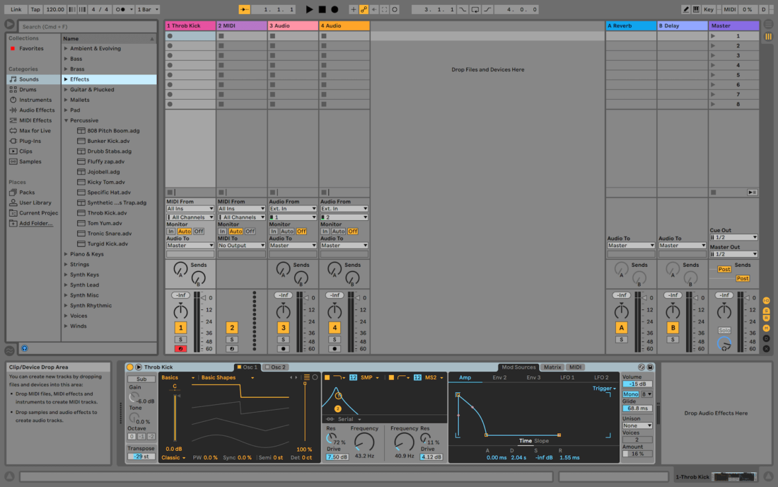Click the Throb Kick device hot-swap icon
This screenshot has height=487, width=778.
point(641,367)
